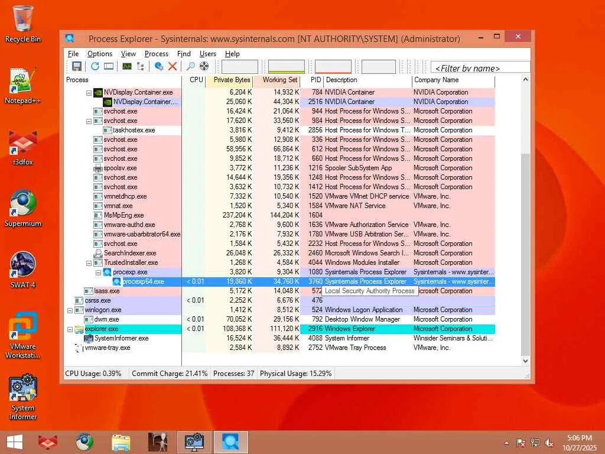
Task: Click the volume icon in system tray
Action: [549, 443]
